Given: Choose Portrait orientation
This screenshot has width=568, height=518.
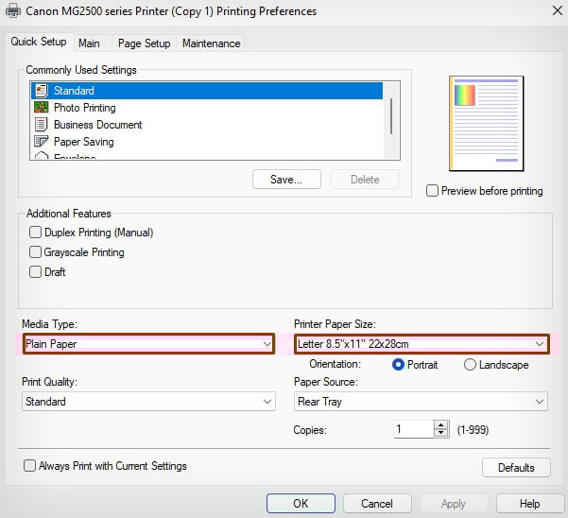Looking at the screenshot, I should [398, 365].
